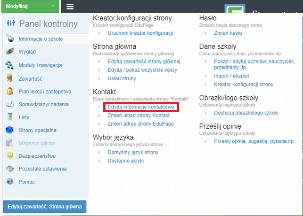Click the question mark Pomoc icon

10,182
